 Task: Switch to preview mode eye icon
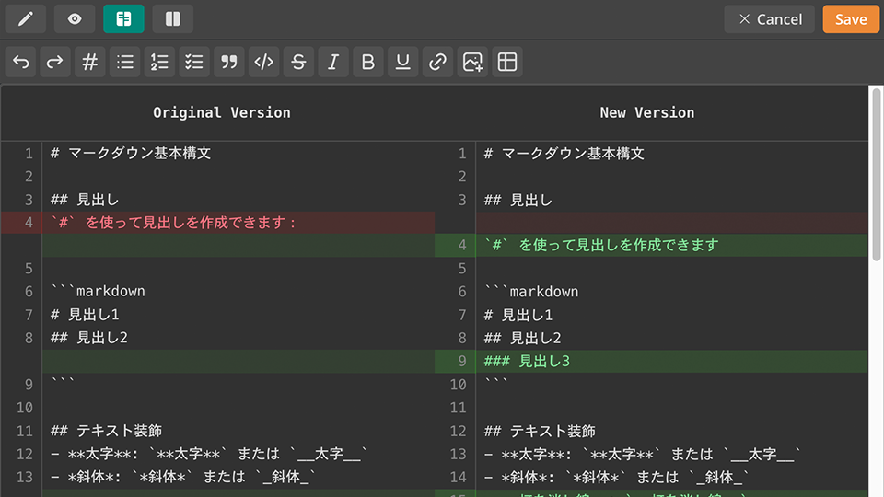(75, 19)
